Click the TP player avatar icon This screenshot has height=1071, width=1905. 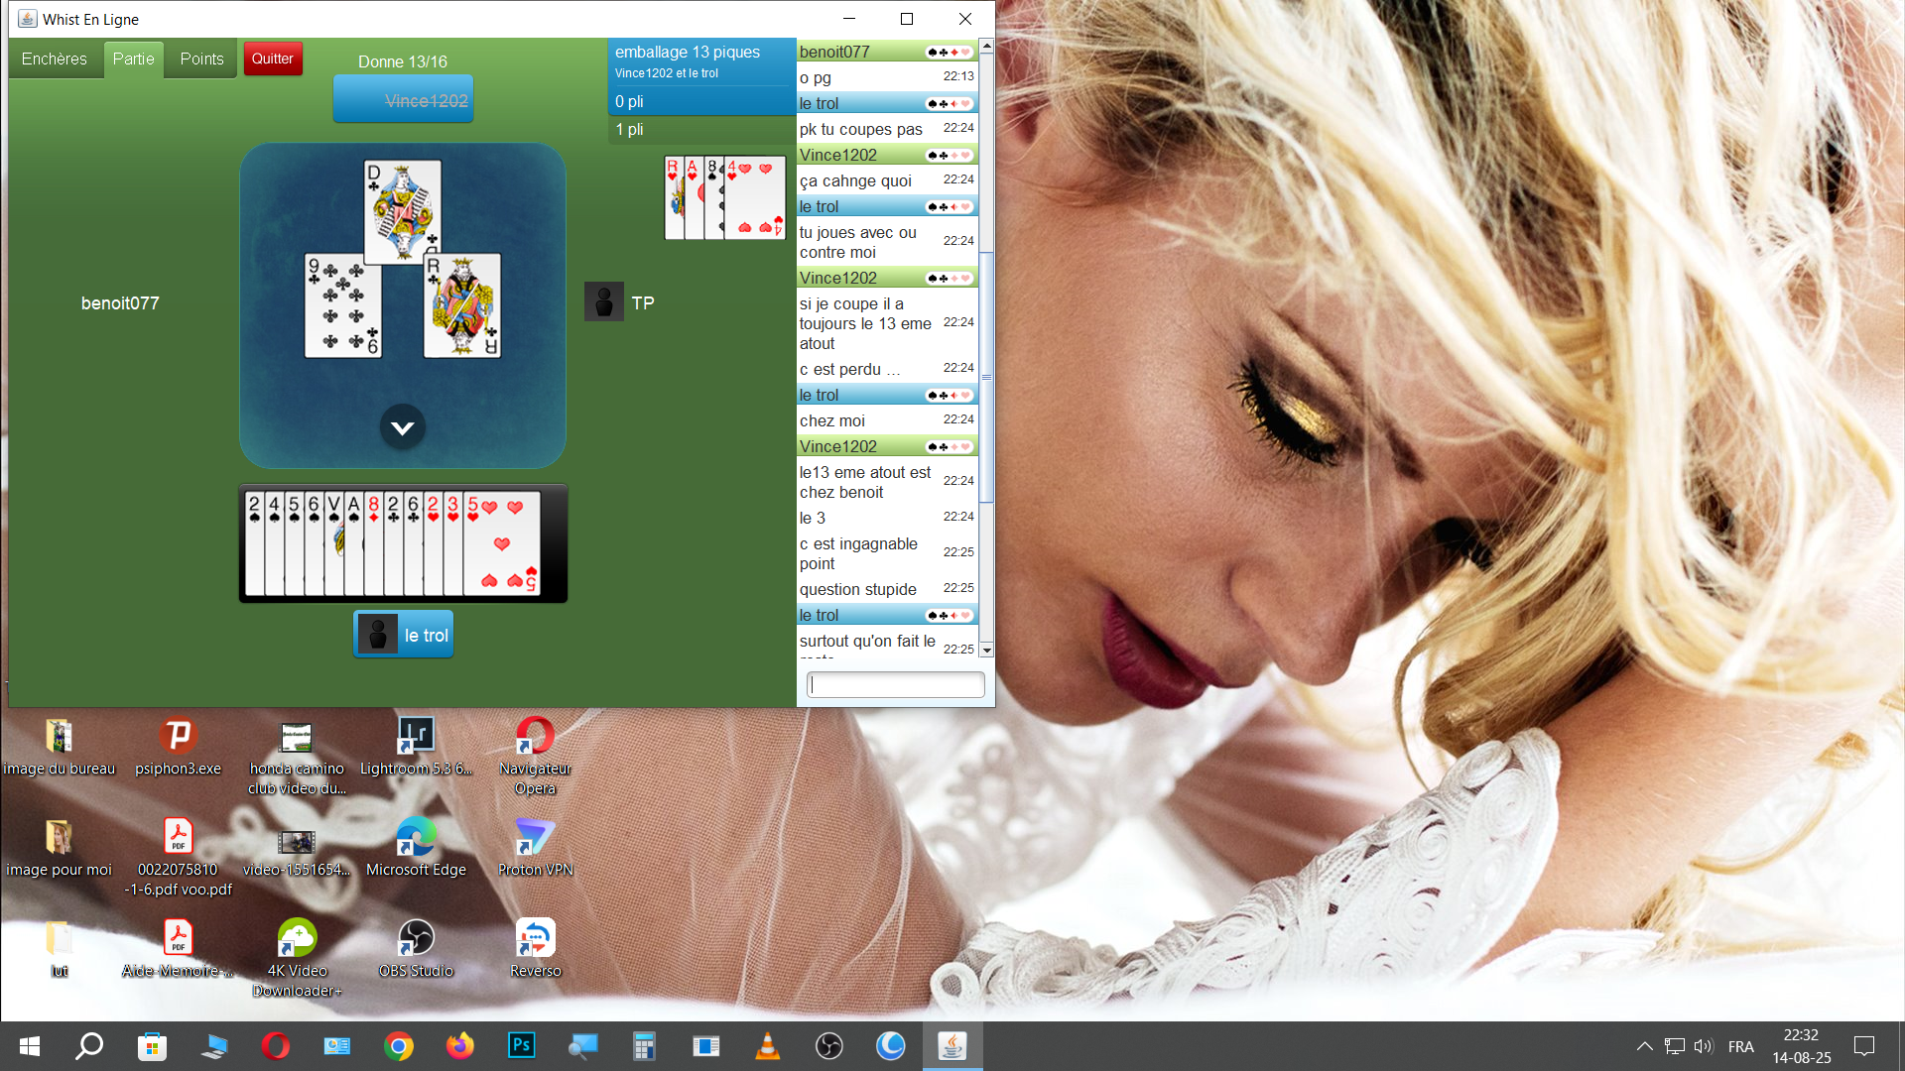pyautogui.click(x=603, y=302)
